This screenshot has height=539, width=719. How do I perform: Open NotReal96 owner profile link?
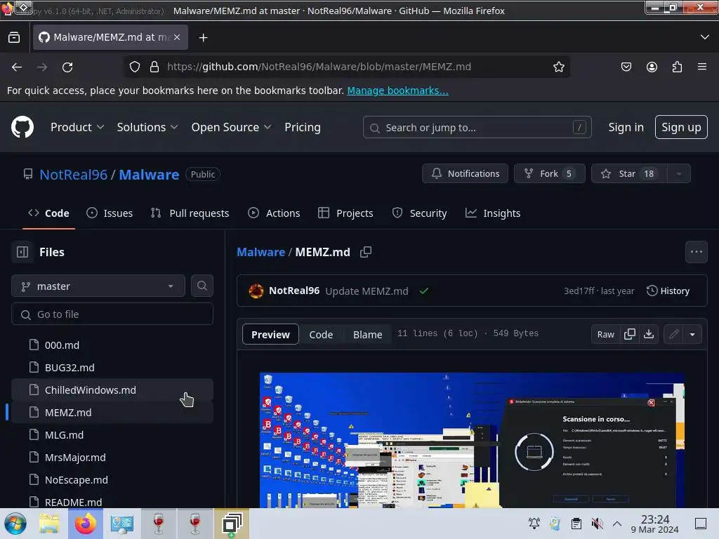point(73,175)
